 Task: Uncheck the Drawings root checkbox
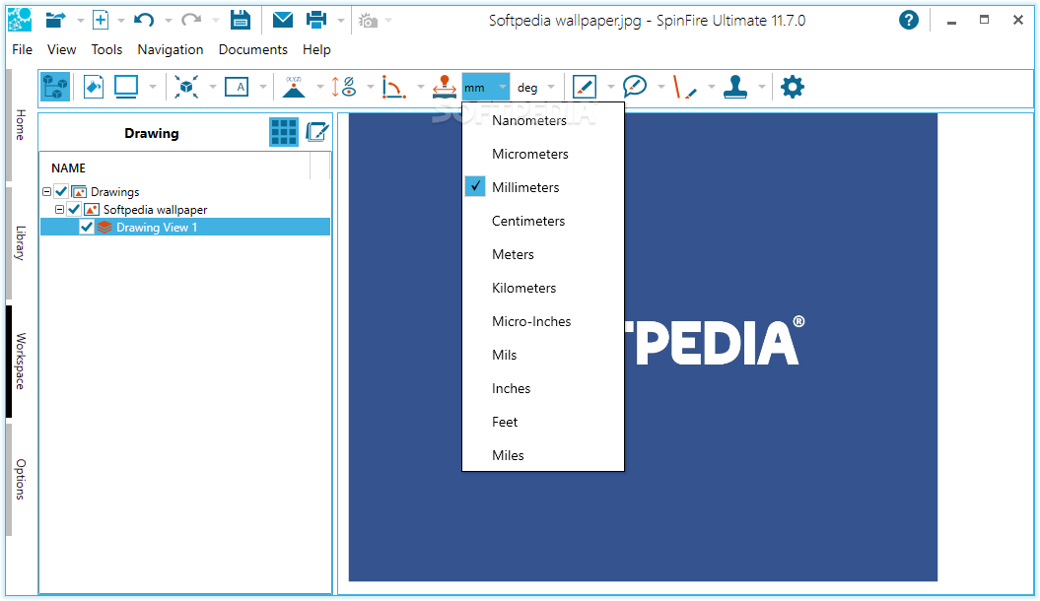[62, 191]
